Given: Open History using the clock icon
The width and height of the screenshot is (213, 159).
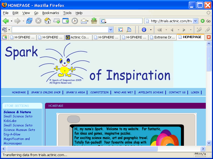Looking at the screenshot, I should pos(75,21).
